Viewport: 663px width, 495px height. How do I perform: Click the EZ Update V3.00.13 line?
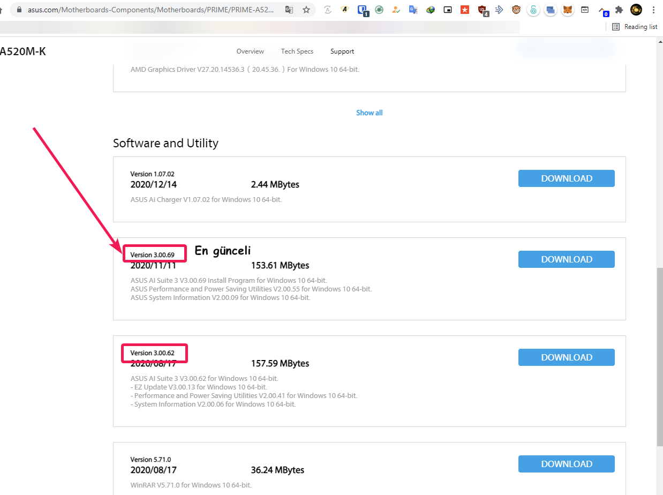pos(199,387)
